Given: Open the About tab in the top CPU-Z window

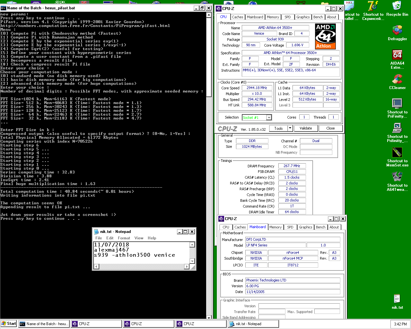Looking at the screenshot, I should [x=332, y=17].
